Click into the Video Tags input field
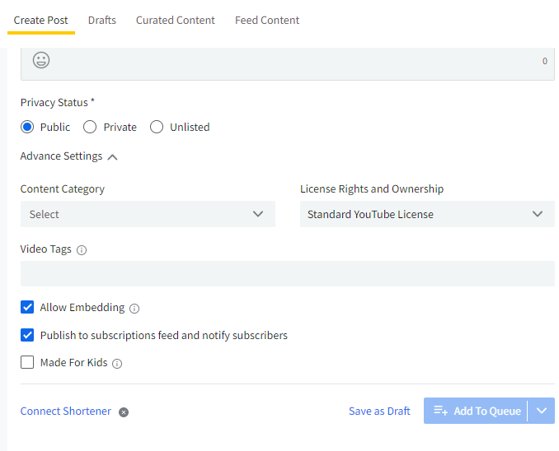This screenshot has width=559, height=451. (288, 274)
